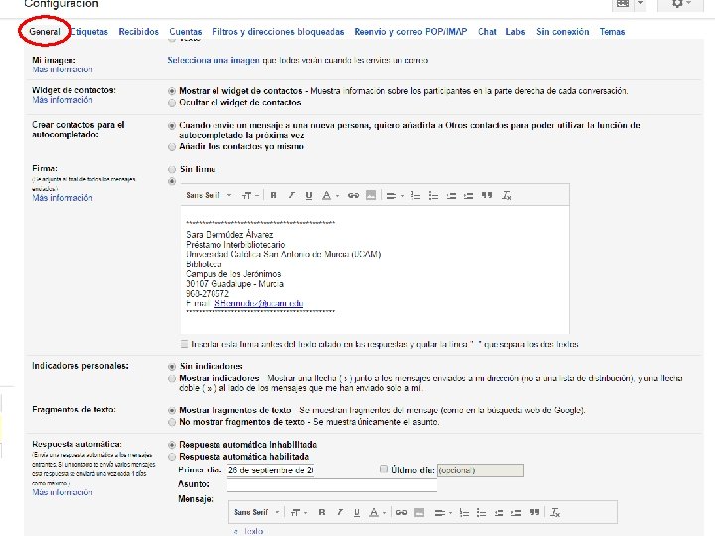Open the Labs tab
The width and height of the screenshot is (715, 536).
(x=515, y=32)
